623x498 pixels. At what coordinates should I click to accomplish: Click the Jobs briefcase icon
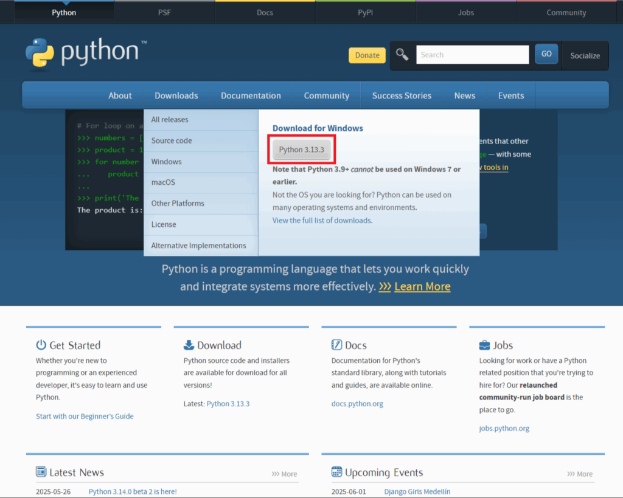[484, 345]
